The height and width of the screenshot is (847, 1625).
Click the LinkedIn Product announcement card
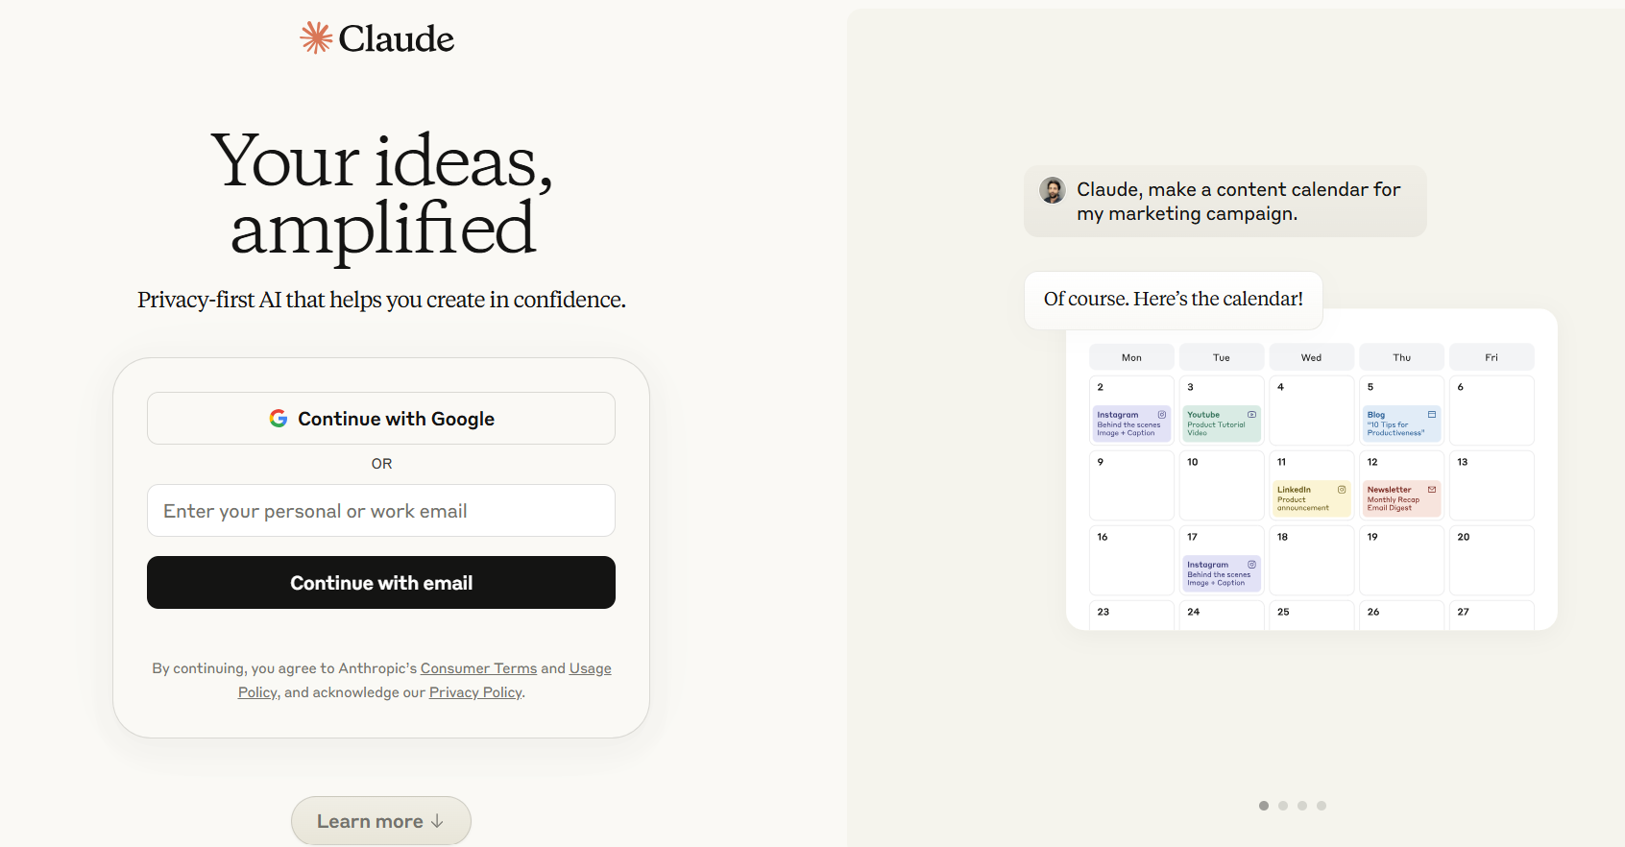click(x=1312, y=498)
